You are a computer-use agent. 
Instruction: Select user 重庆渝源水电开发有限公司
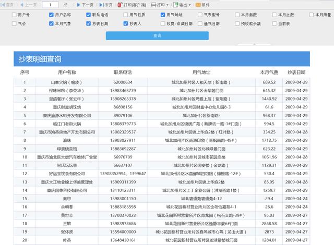(x=67, y=116)
